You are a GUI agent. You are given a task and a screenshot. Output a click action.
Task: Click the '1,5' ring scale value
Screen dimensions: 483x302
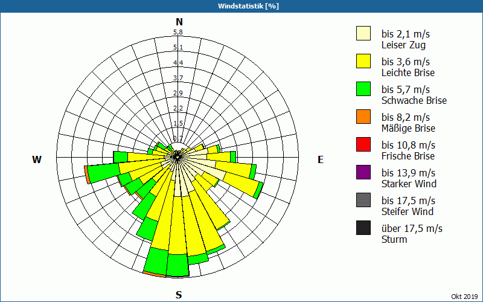[178, 123]
